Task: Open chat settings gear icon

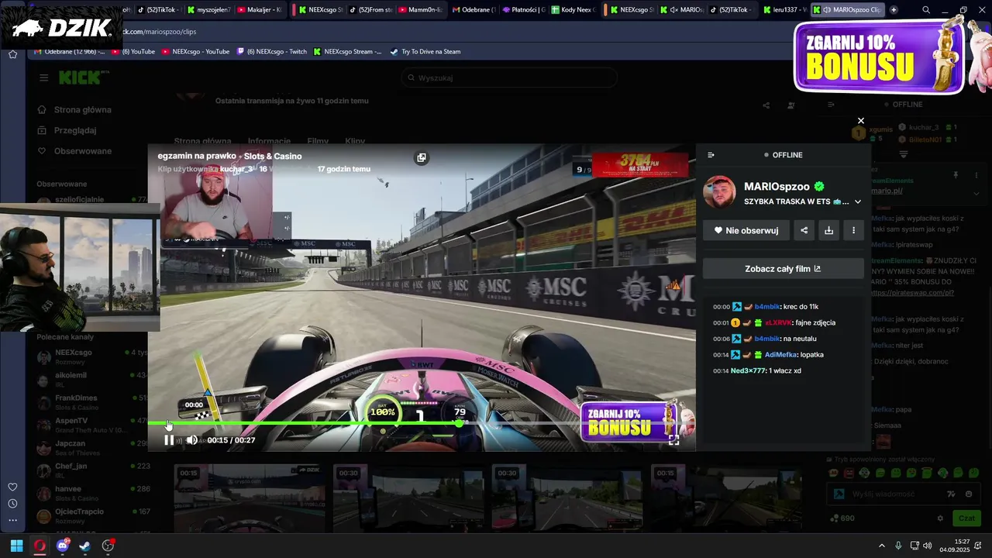Action: click(x=940, y=518)
